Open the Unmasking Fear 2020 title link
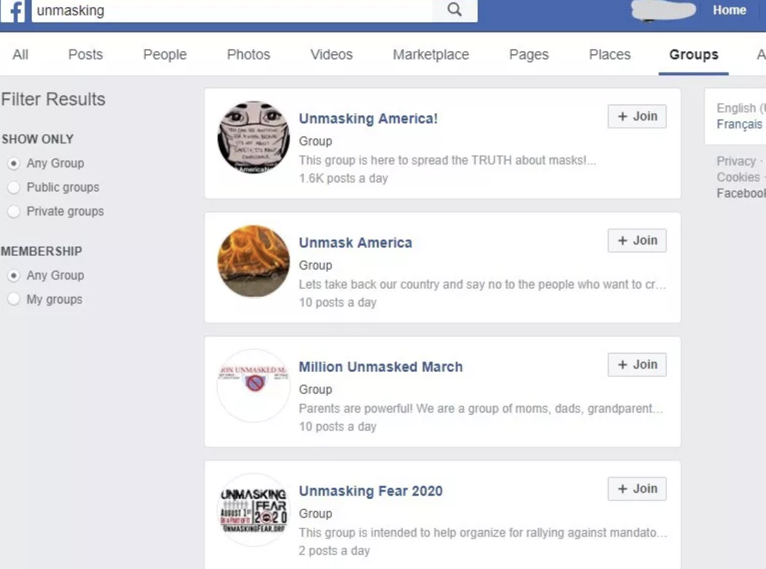766x569 pixels. (371, 491)
